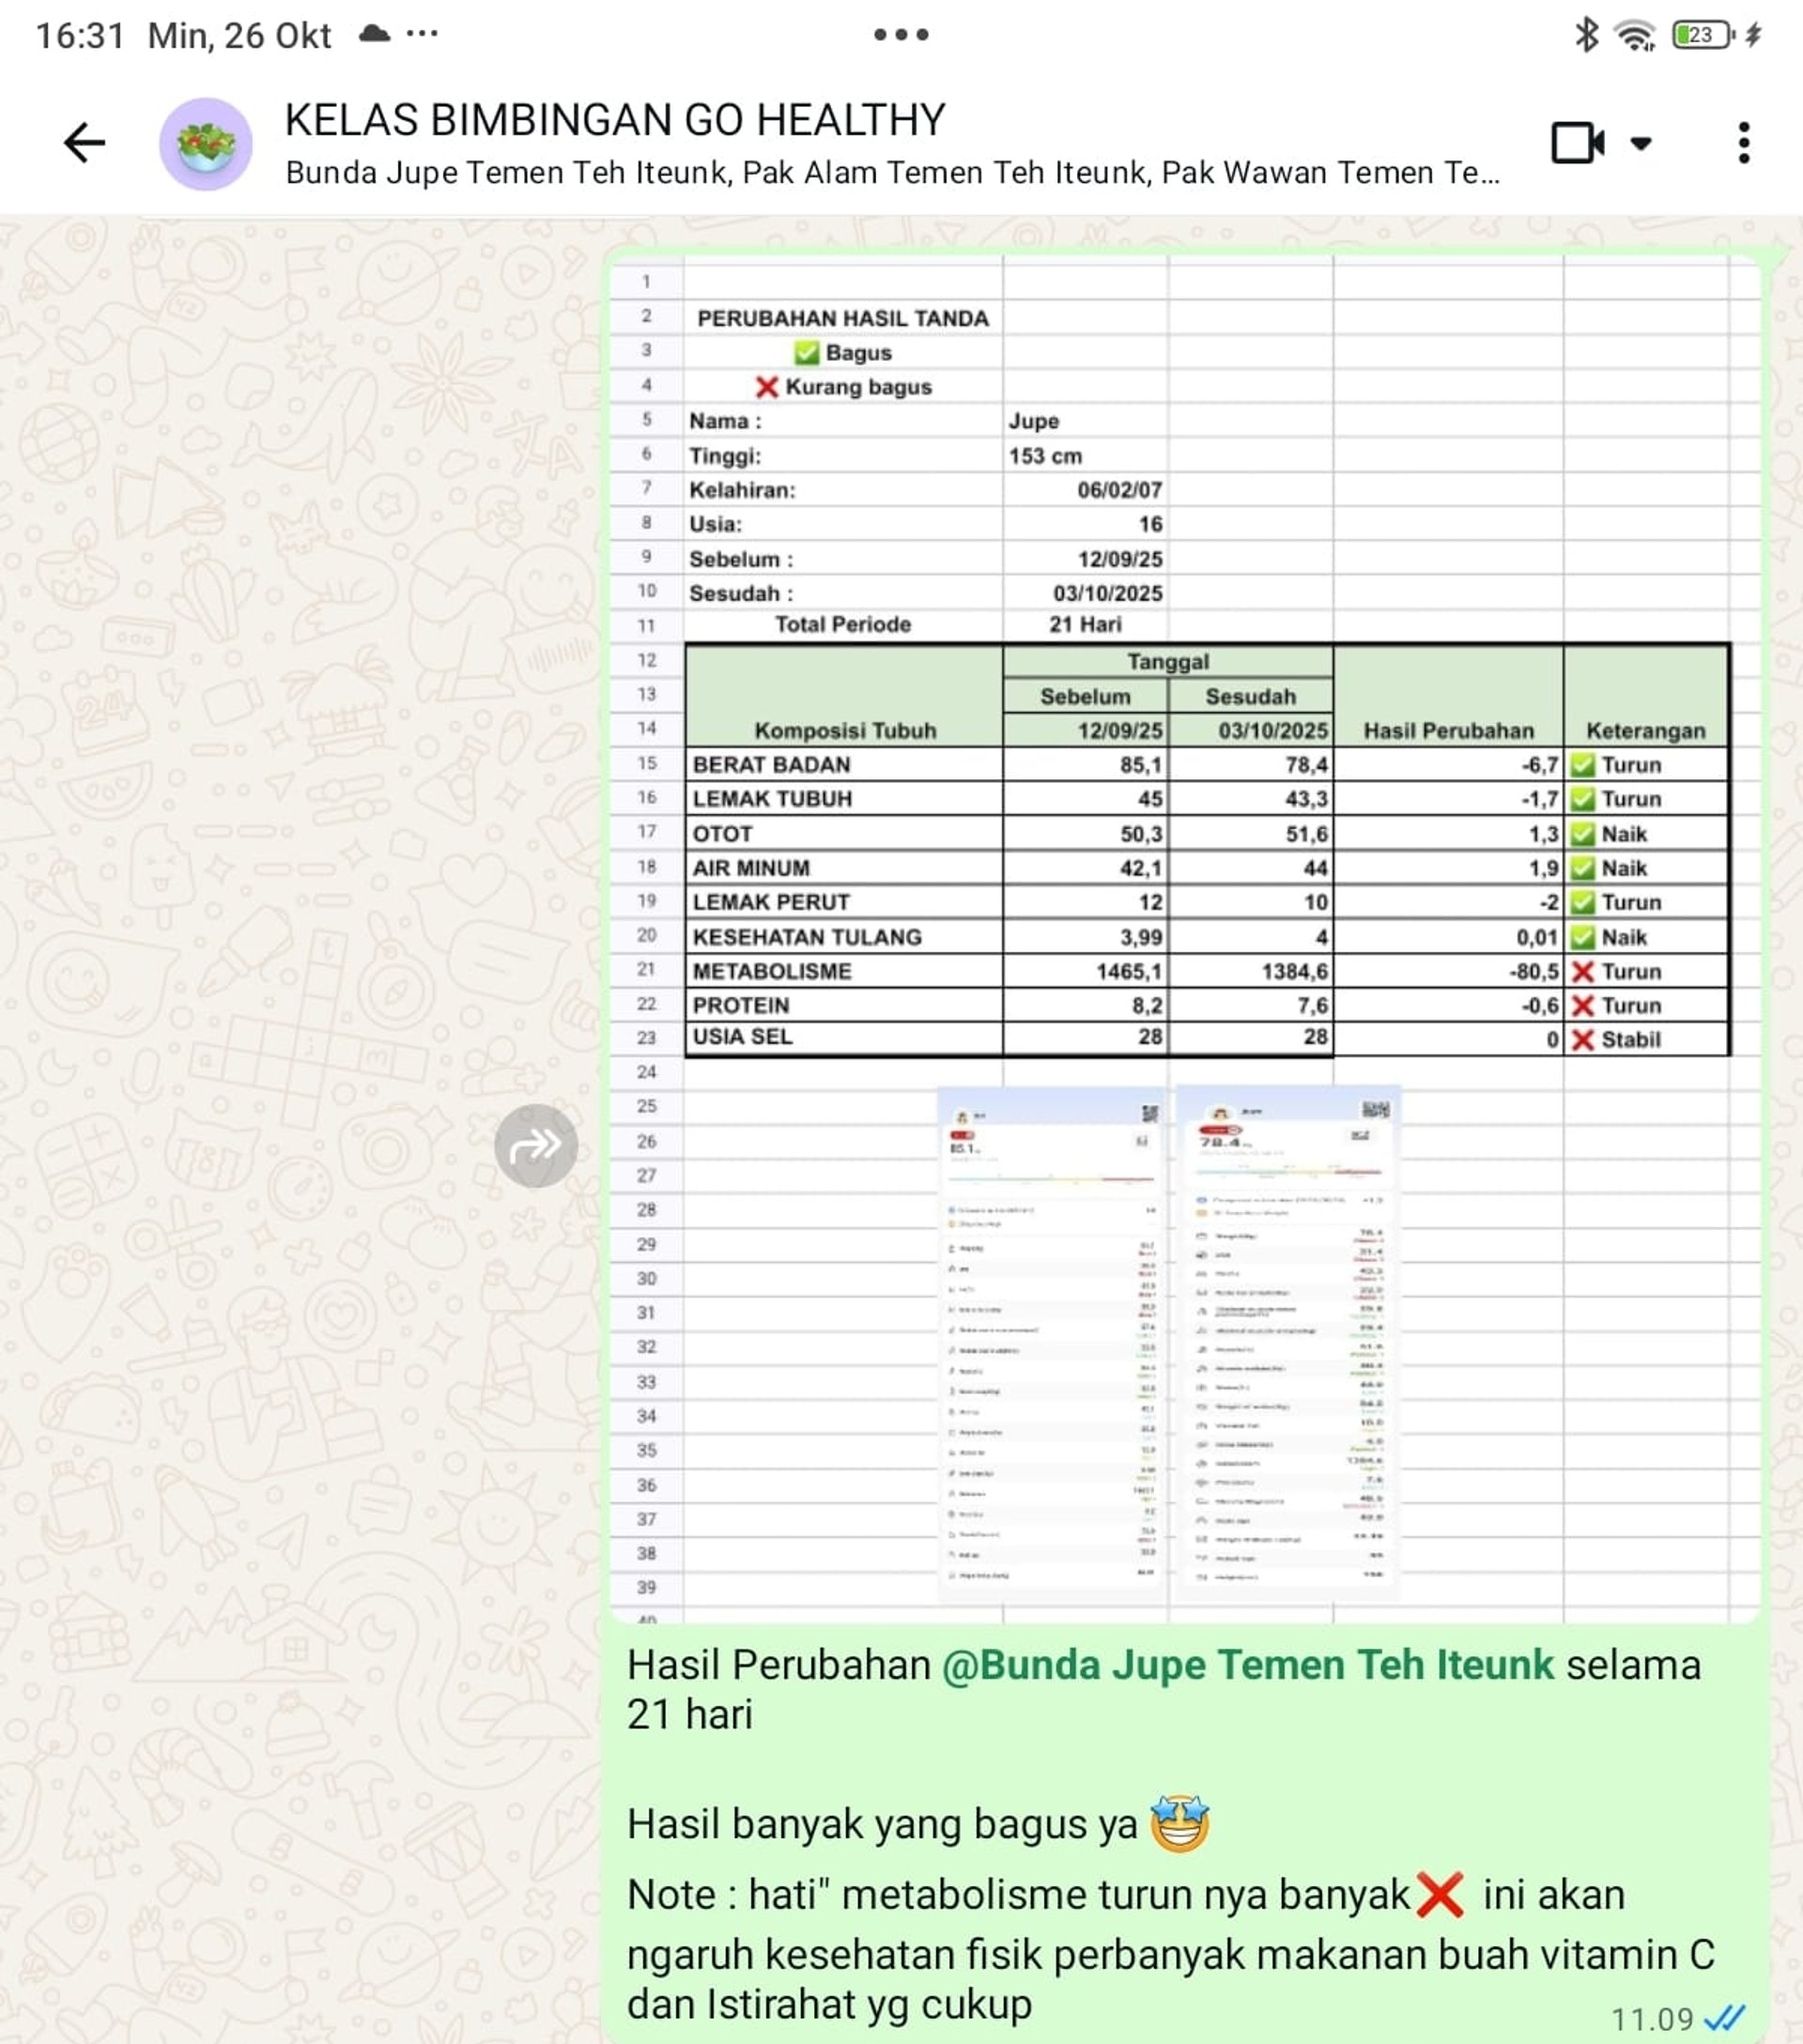The width and height of the screenshot is (1803, 2044).
Task: Tap the battery indicator icon
Action: (x=1703, y=35)
